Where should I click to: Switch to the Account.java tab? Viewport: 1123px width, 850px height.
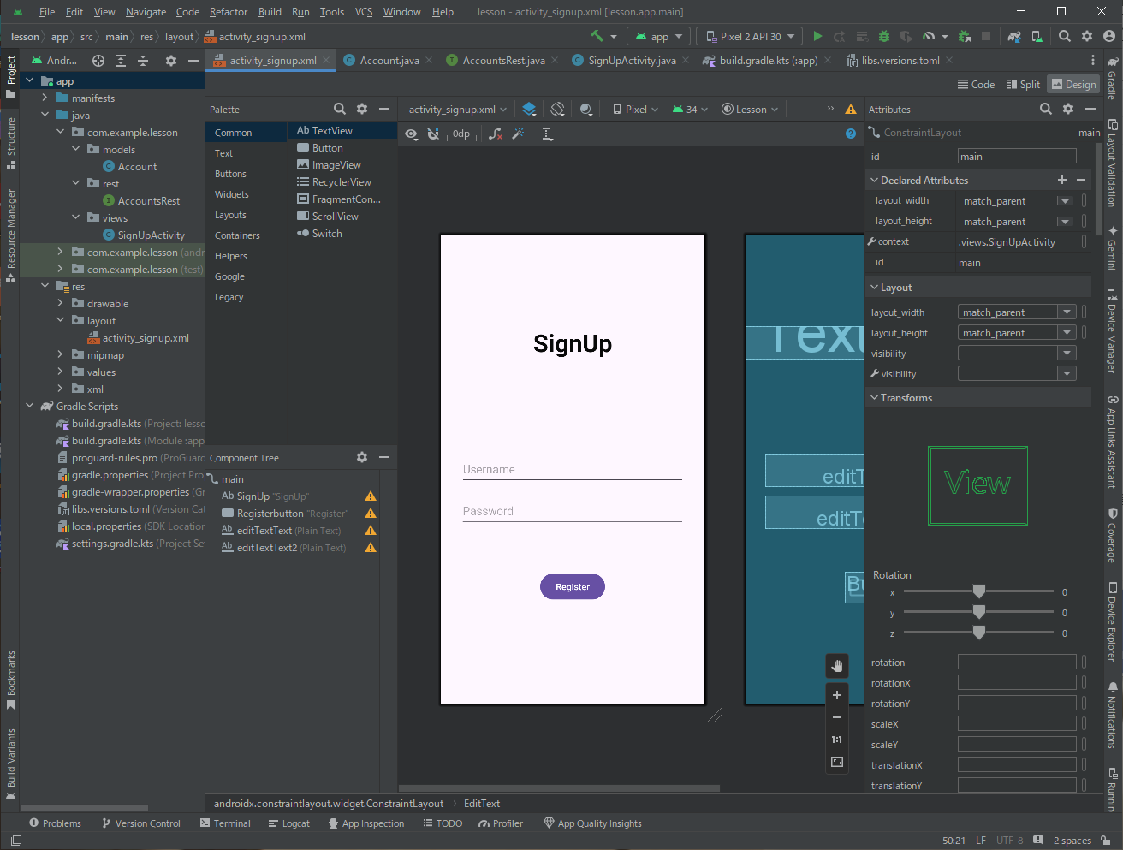point(389,60)
